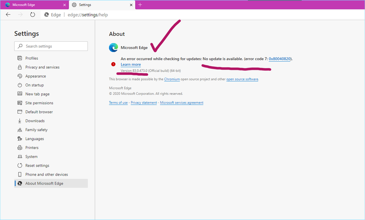Click the magnifier icon in Search settings
Screen dimensions: 365x220
[x=20, y=46]
